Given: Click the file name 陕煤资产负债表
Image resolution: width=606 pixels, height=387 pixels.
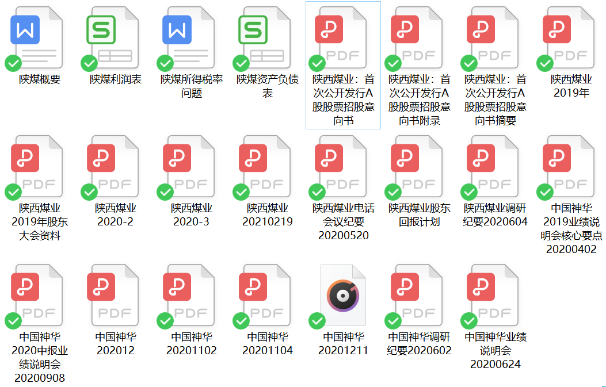Looking at the screenshot, I should click(x=268, y=86).
